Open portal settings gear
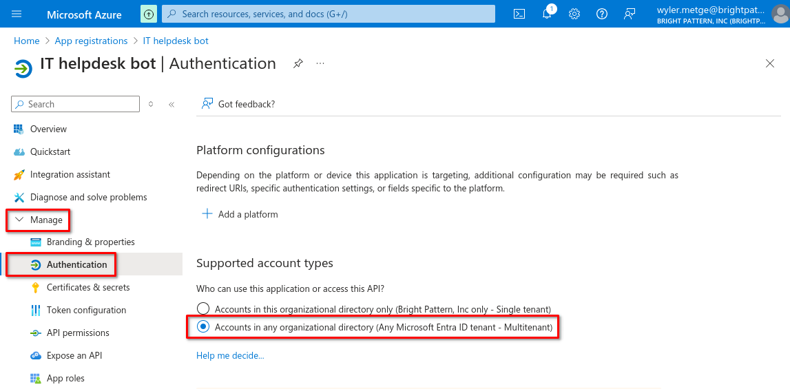 574,14
